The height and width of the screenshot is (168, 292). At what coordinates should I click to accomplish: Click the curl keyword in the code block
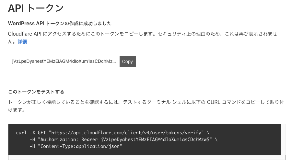pyautogui.click(x=21, y=133)
